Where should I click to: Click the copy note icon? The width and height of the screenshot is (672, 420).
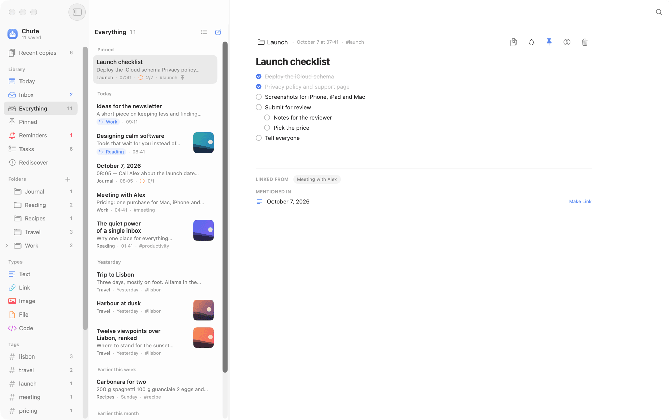(513, 42)
